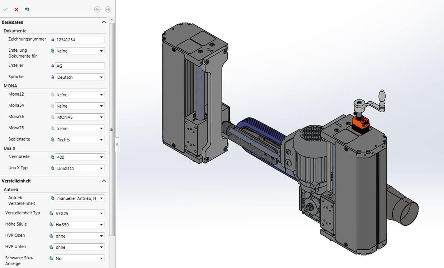Click the Ersteller input field
444x268 pixels.
79,66
